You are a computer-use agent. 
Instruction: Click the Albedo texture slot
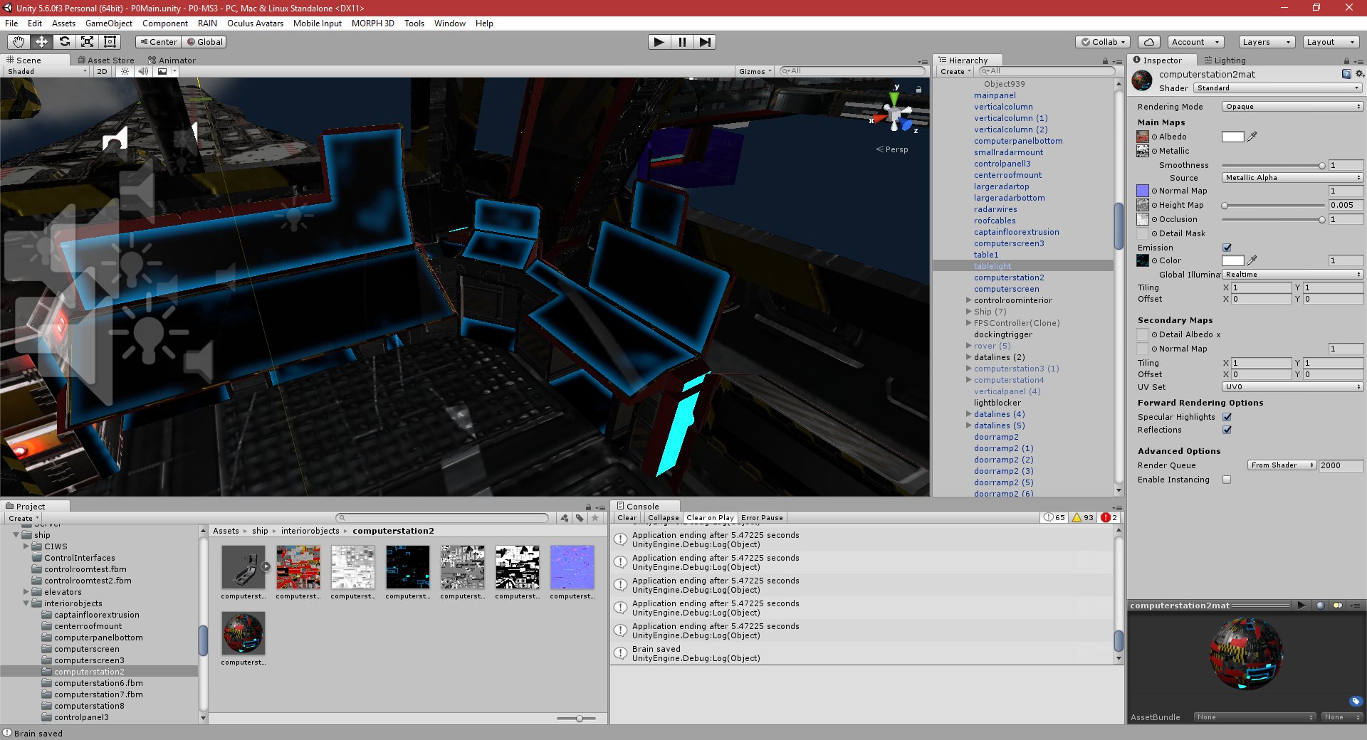1143,137
